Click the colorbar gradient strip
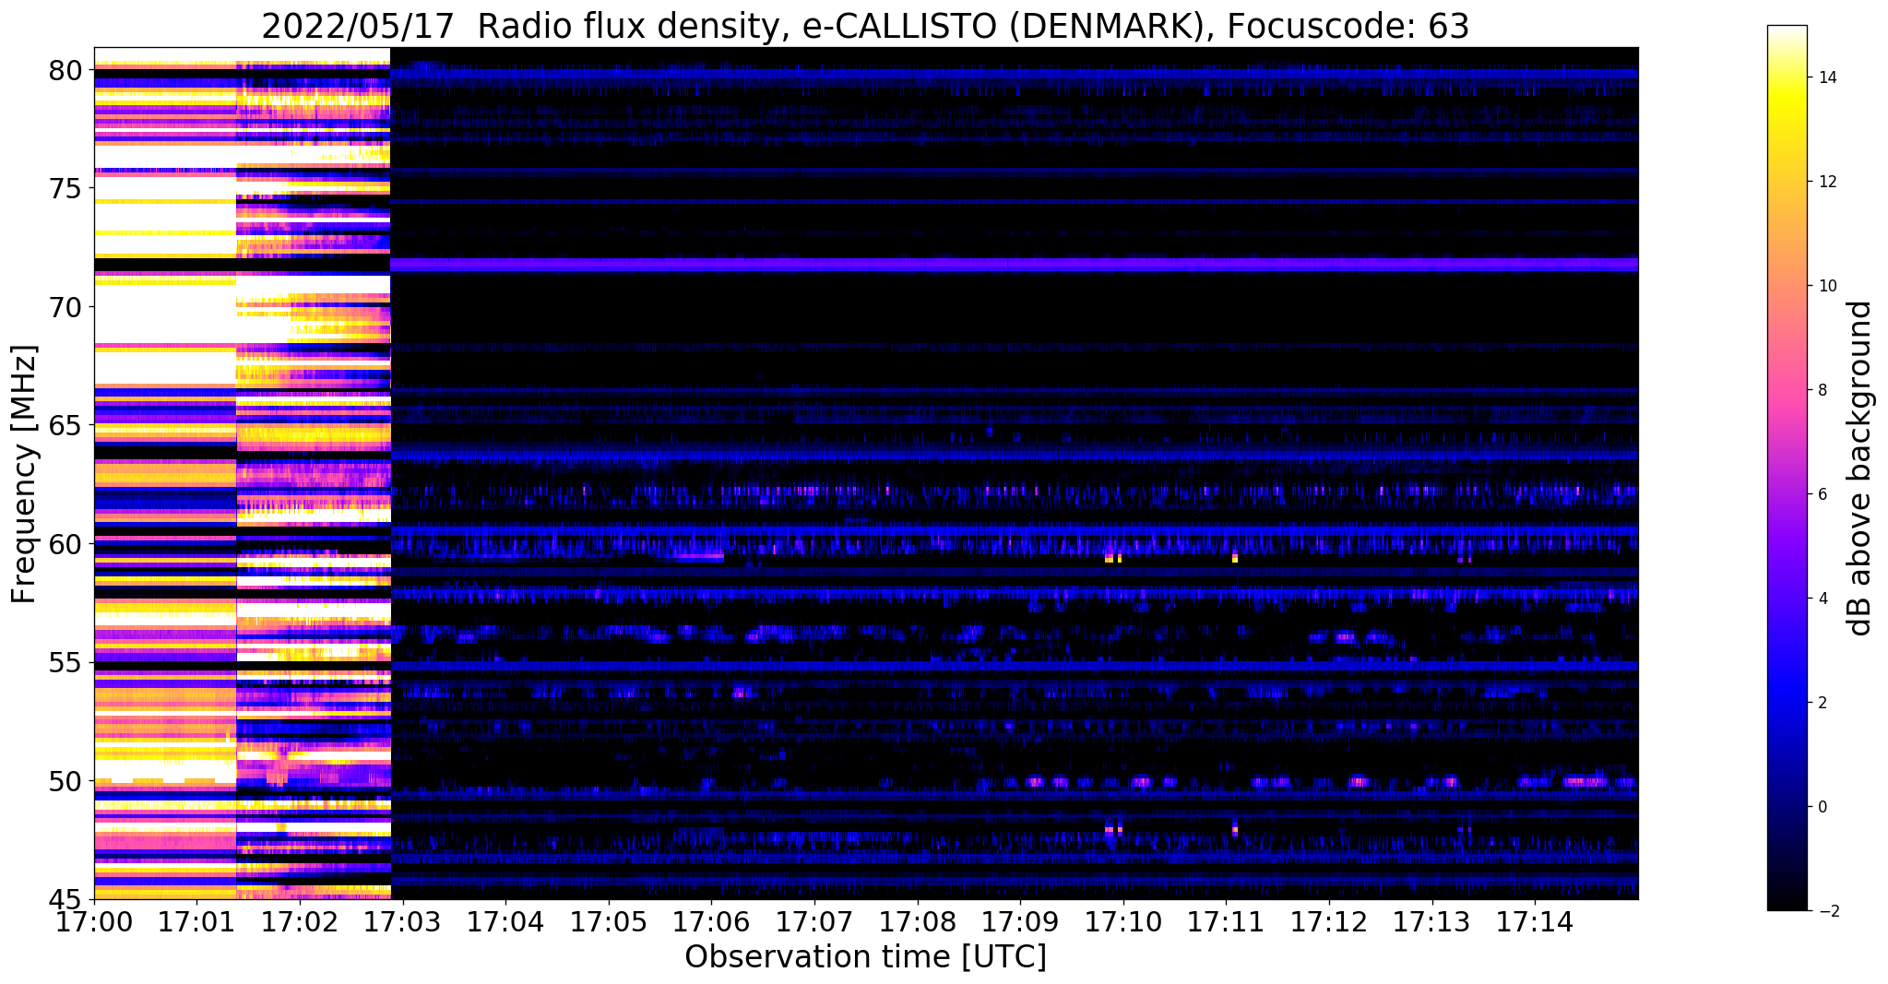 [1787, 468]
